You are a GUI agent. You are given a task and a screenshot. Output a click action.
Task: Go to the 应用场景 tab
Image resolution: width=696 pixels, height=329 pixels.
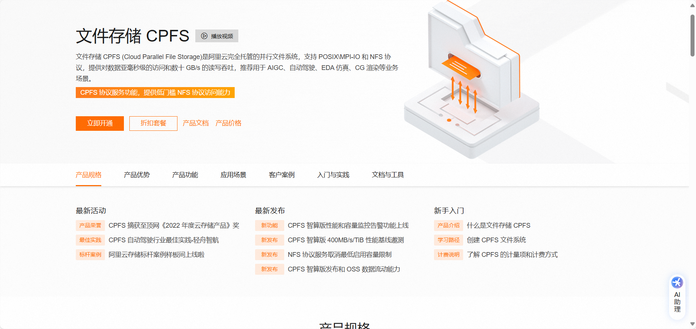[234, 175]
